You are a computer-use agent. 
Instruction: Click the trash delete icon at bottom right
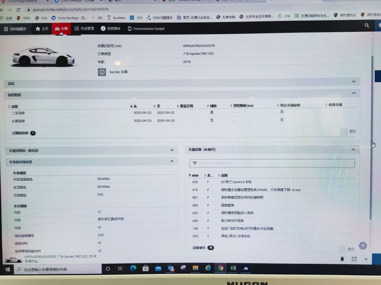[x=342, y=259]
